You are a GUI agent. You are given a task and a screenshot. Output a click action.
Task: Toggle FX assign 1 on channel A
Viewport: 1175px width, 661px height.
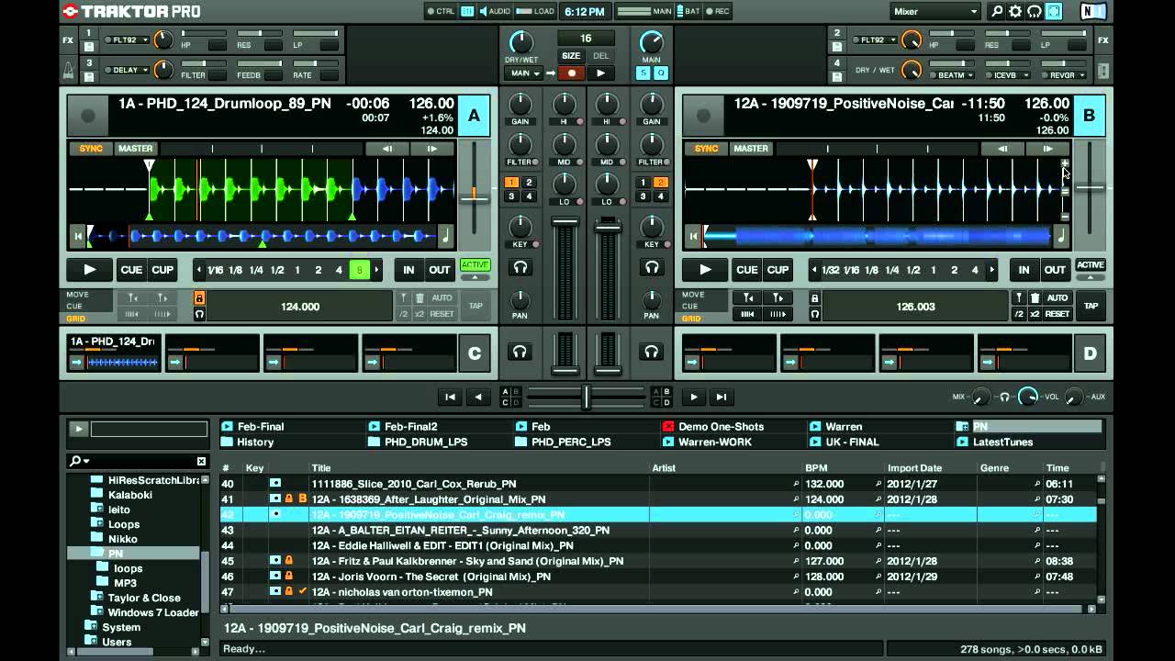tap(511, 183)
